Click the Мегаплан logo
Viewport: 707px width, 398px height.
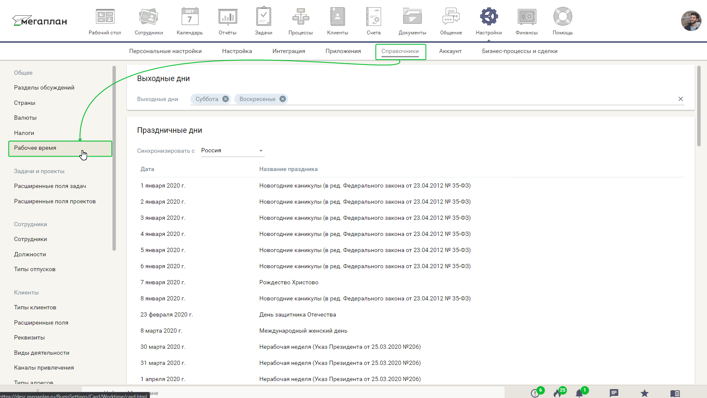point(39,21)
